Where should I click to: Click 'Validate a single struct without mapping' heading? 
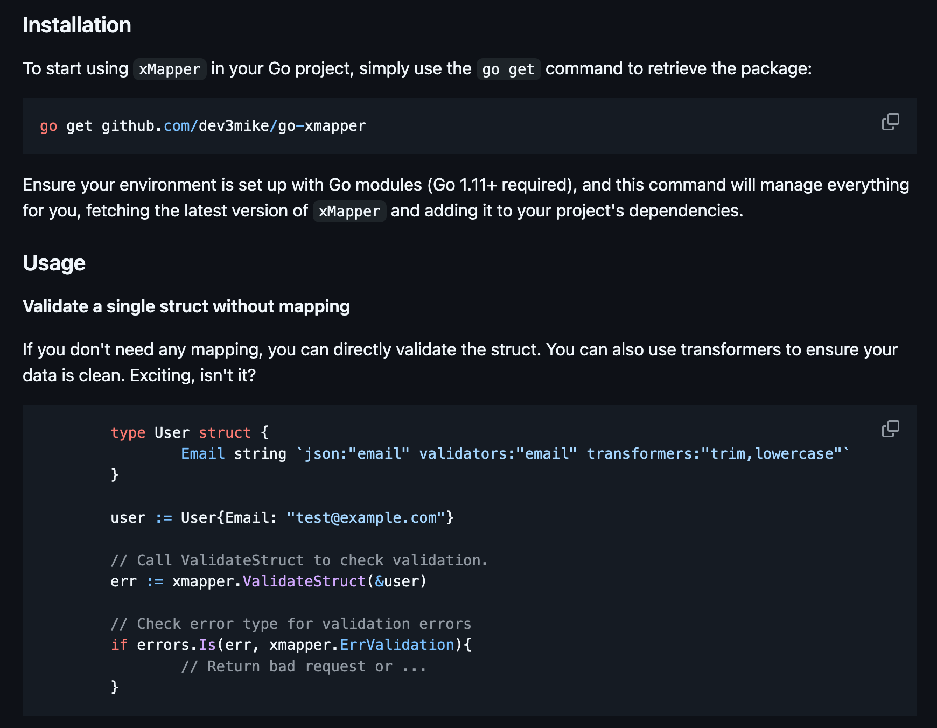click(186, 306)
